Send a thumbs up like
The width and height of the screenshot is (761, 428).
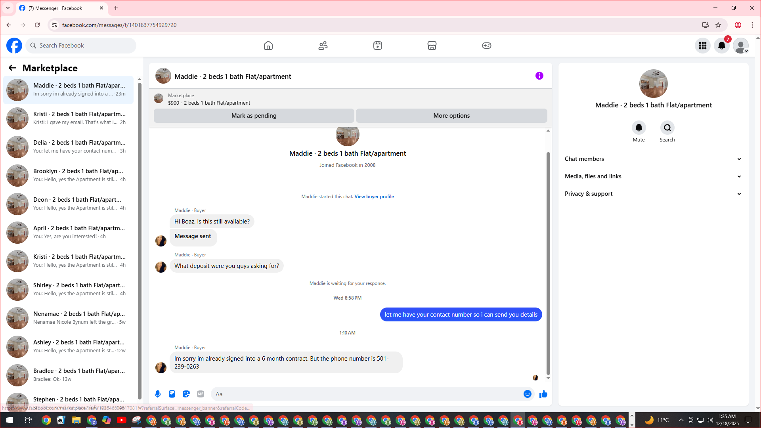(x=543, y=394)
